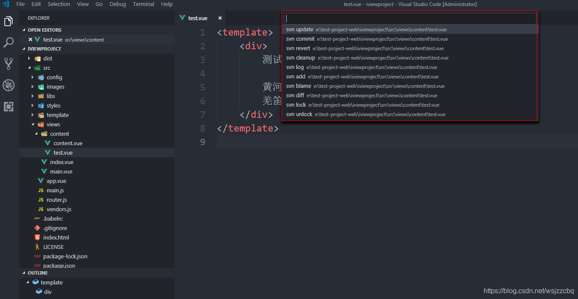This screenshot has height=299, width=578.
Task: Open the File menu
Action: 21,4
